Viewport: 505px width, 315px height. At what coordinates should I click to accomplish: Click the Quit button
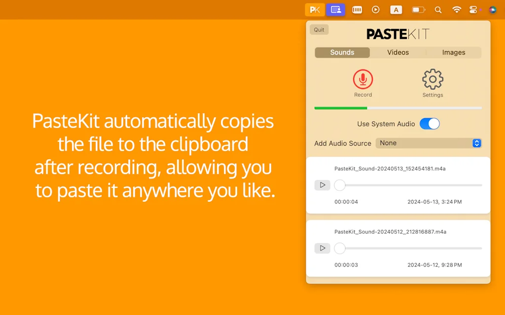click(319, 29)
